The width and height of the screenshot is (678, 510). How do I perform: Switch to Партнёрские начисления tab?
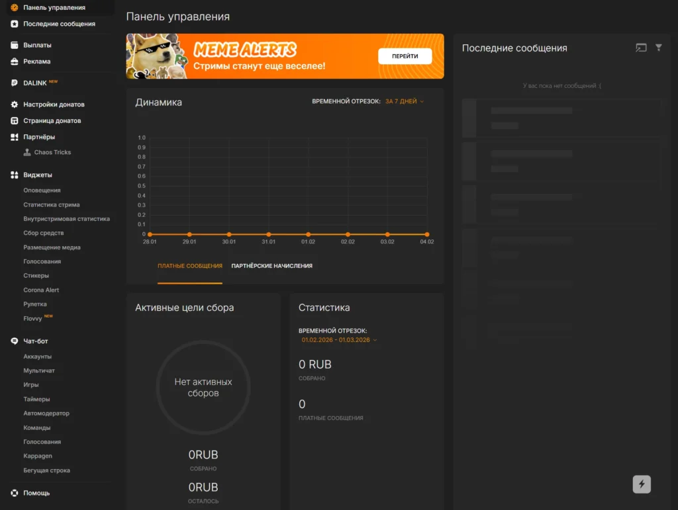pyautogui.click(x=271, y=266)
